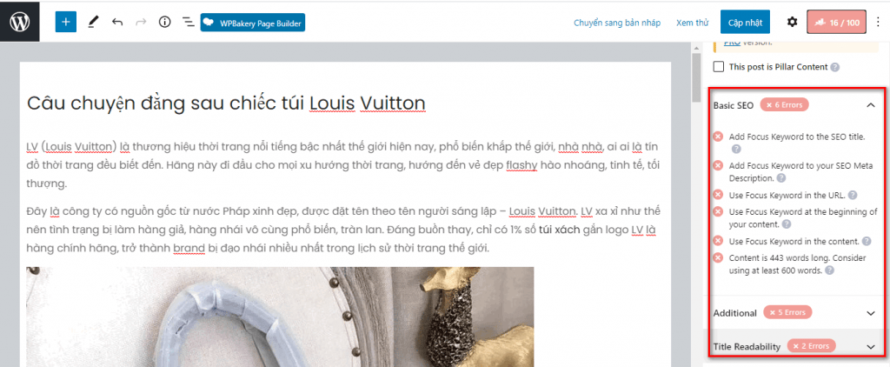Image resolution: width=890 pixels, height=367 pixels.
Task: Open the block inserter plus button
Action: point(66,22)
